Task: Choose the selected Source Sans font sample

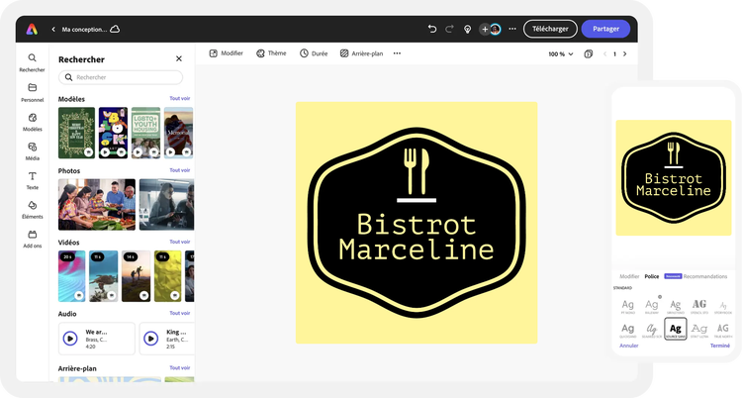Action: click(676, 329)
